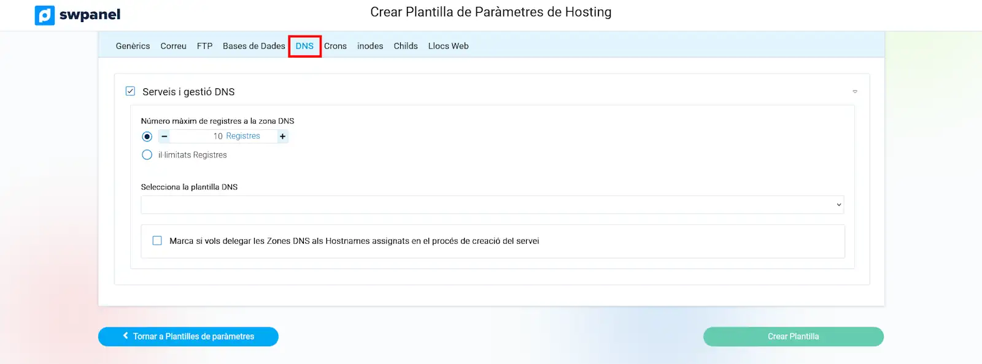
Task: Open the Bases de Dades tab
Action: (253, 46)
